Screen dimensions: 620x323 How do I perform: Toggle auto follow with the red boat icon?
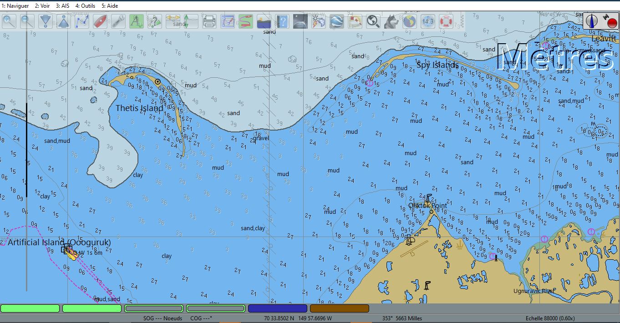click(x=100, y=21)
